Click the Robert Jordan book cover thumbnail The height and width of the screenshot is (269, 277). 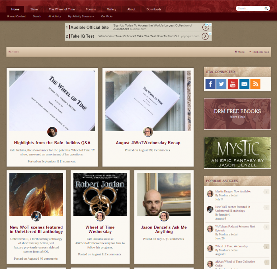point(100,194)
